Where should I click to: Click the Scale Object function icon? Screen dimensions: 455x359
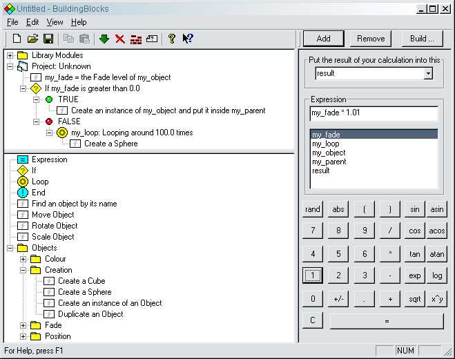[23, 237]
